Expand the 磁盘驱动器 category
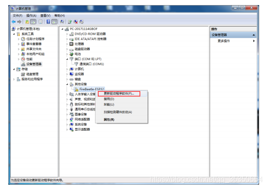This screenshot has height=188, width=267. [67, 49]
